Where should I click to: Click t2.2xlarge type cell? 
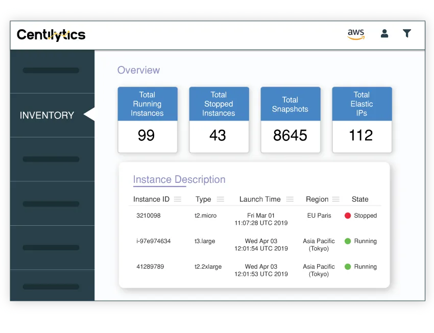208,267
